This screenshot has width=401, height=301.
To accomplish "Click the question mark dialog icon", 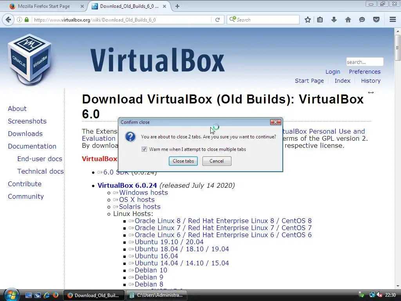I will (130, 137).
